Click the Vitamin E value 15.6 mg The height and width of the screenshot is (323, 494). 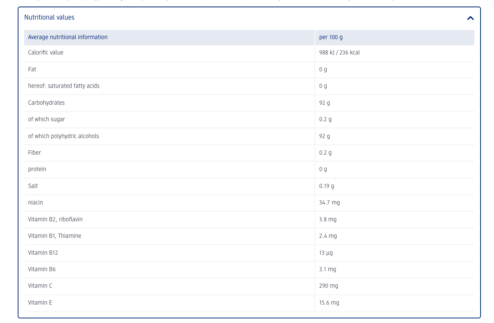coord(329,303)
